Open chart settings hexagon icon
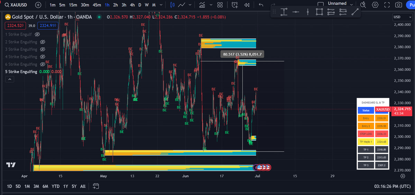This screenshot has height=195, width=415. (x=375, y=5)
